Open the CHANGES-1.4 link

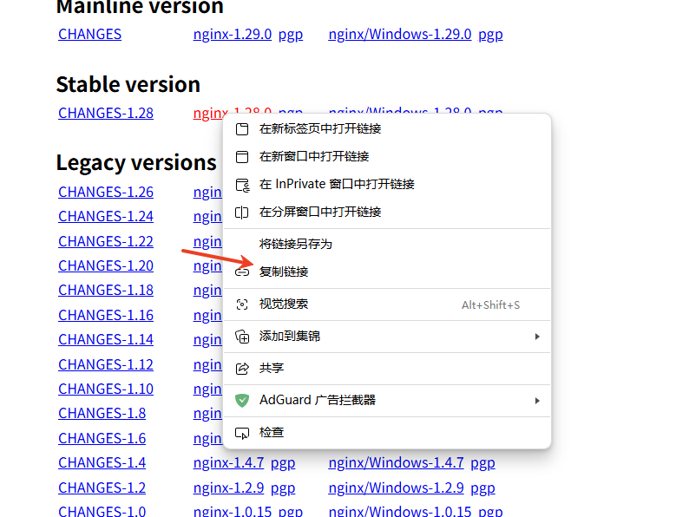102,462
